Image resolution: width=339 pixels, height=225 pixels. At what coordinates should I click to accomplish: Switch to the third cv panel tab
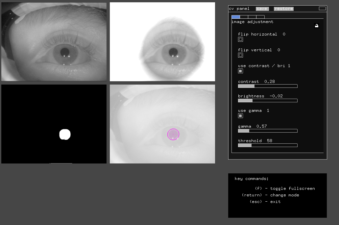[x=252, y=16]
